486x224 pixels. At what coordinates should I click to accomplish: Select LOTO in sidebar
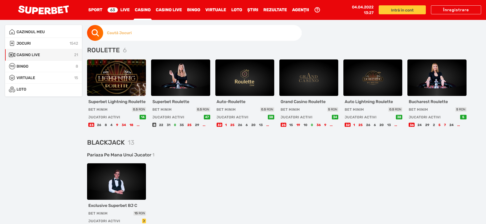click(x=44, y=89)
